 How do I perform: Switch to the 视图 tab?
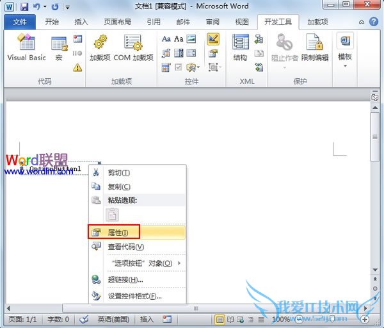[x=242, y=22]
